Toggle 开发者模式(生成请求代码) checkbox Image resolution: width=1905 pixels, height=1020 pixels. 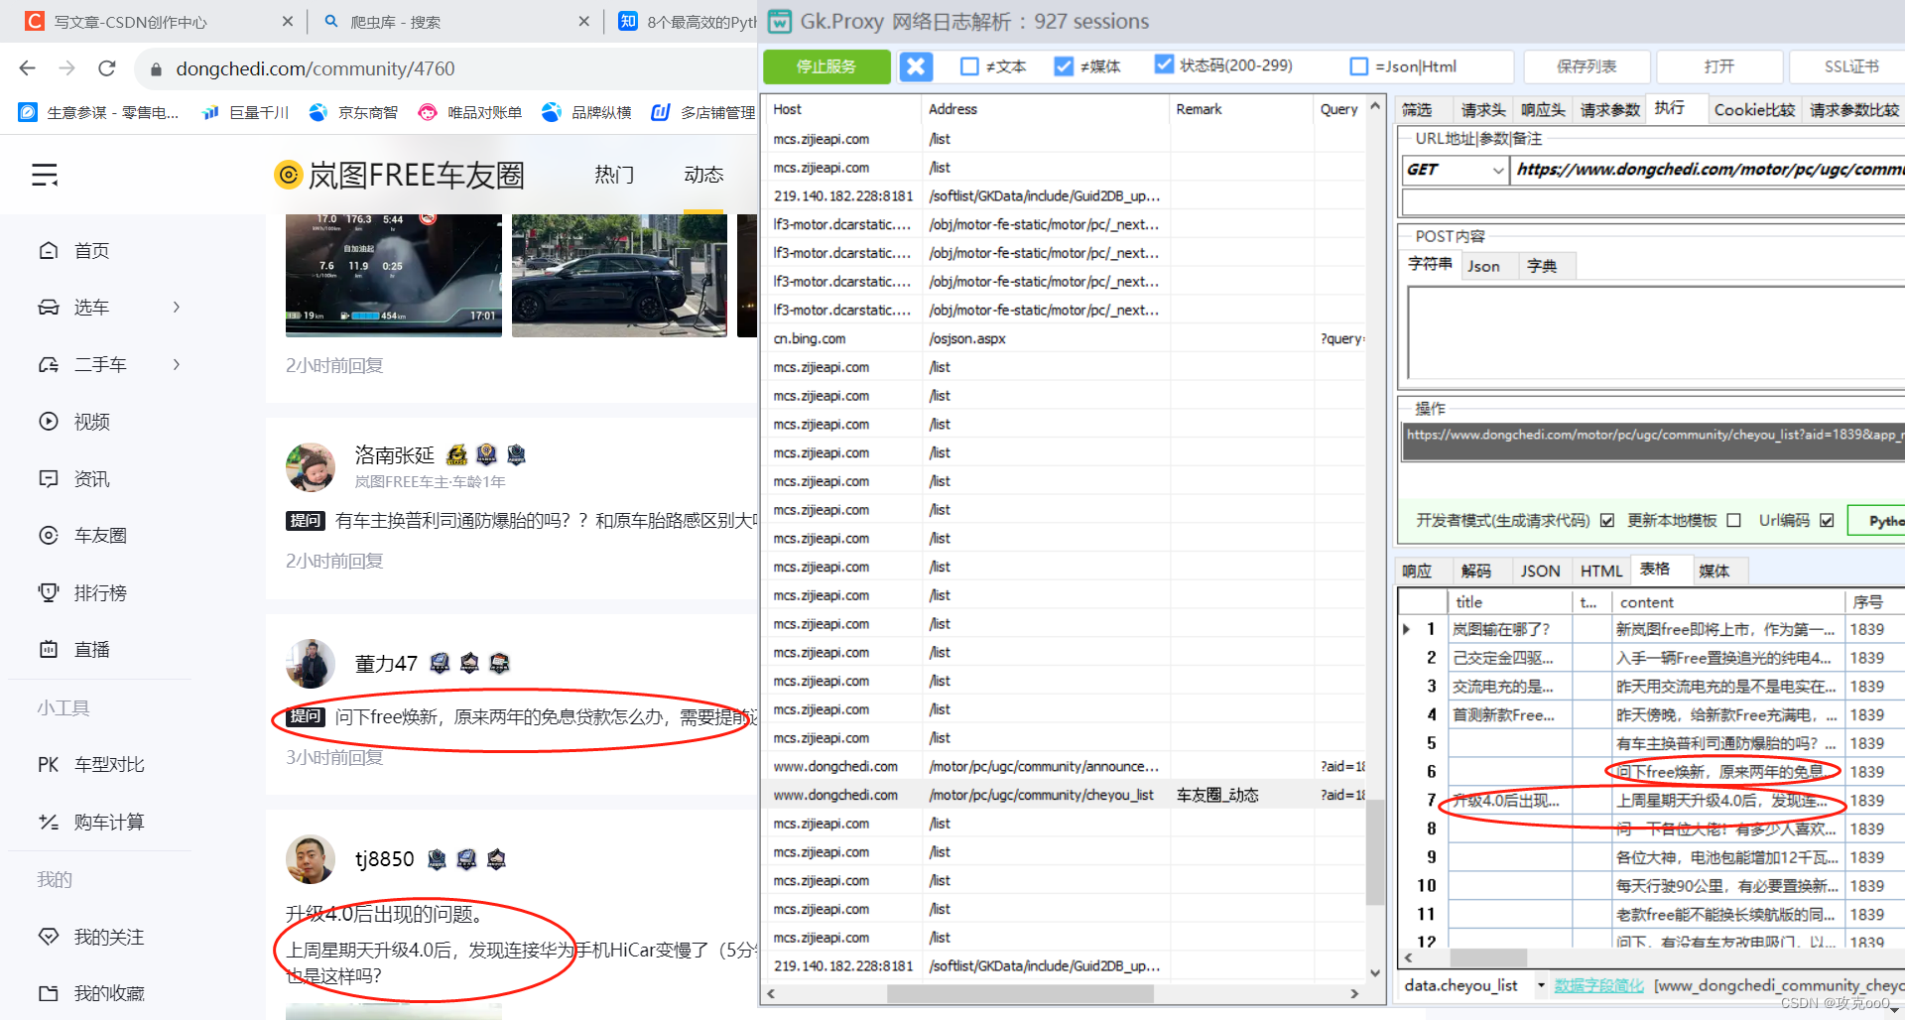click(x=1607, y=521)
